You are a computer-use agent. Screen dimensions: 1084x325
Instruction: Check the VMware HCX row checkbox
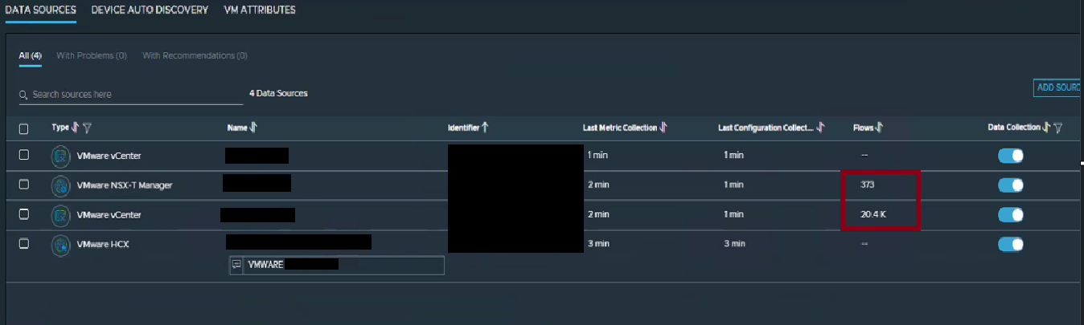[x=23, y=244]
